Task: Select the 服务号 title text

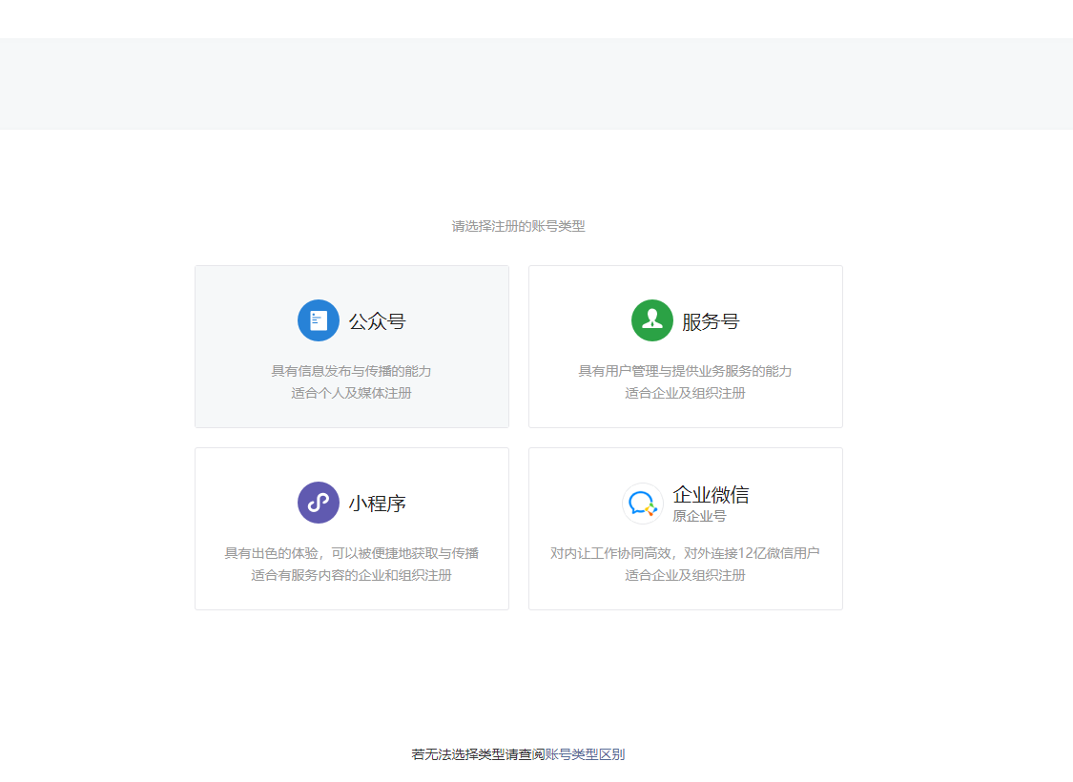Action: click(x=711, y=320)
